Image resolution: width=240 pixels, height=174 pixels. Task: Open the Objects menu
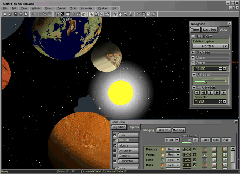coord(36,8)
